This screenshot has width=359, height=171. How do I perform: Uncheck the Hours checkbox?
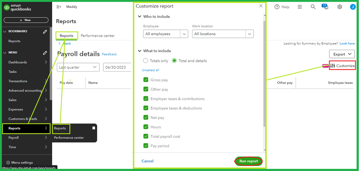(146, 127)
